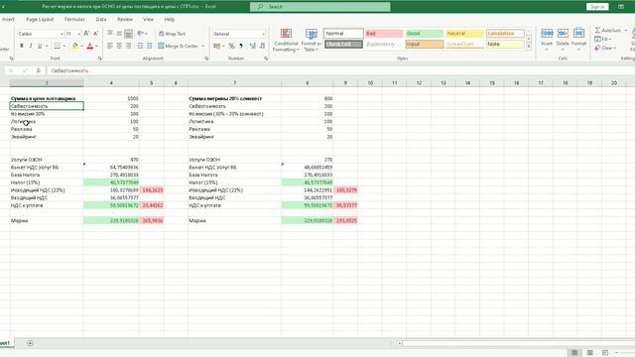Apply the Input cell style

(x=425, y=44)
